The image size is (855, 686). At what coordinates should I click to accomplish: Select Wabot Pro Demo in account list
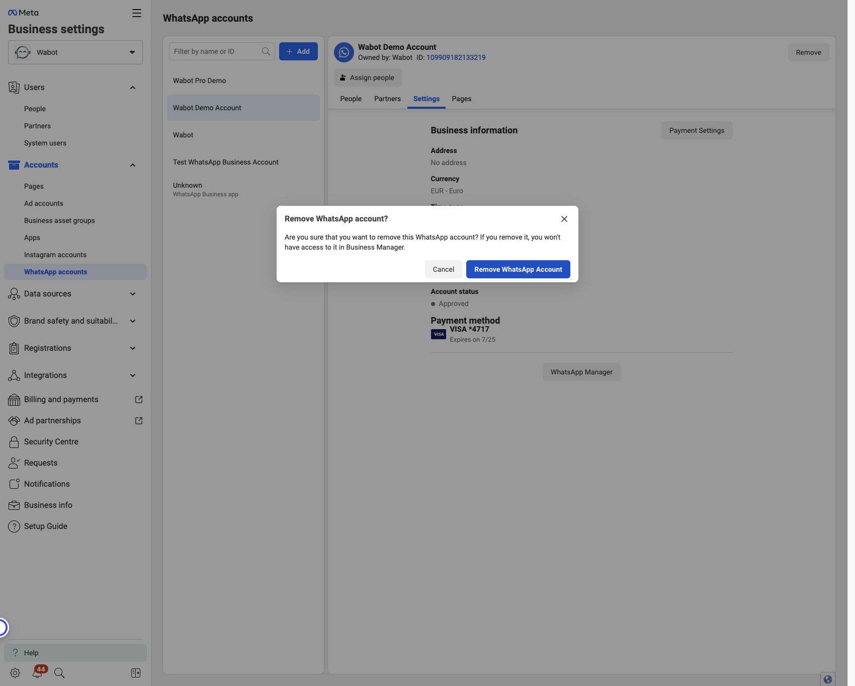243,81
